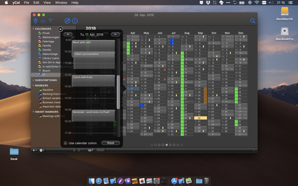Enable the Use calendar colors checkbox
Viewport: 298px width, 186px height.
pos(65,143)
